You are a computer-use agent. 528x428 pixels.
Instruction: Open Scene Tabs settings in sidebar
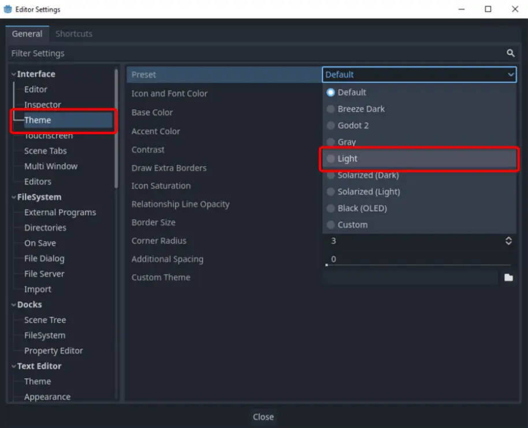click(x=45, y=151)
